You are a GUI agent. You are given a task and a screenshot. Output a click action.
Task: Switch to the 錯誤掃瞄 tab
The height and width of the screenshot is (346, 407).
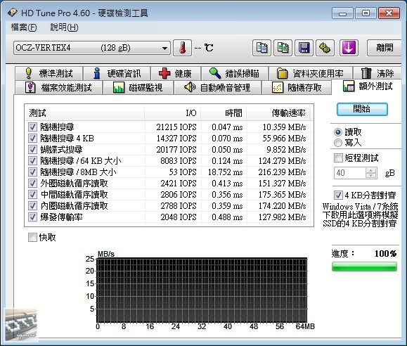click(x=235, y=74)
